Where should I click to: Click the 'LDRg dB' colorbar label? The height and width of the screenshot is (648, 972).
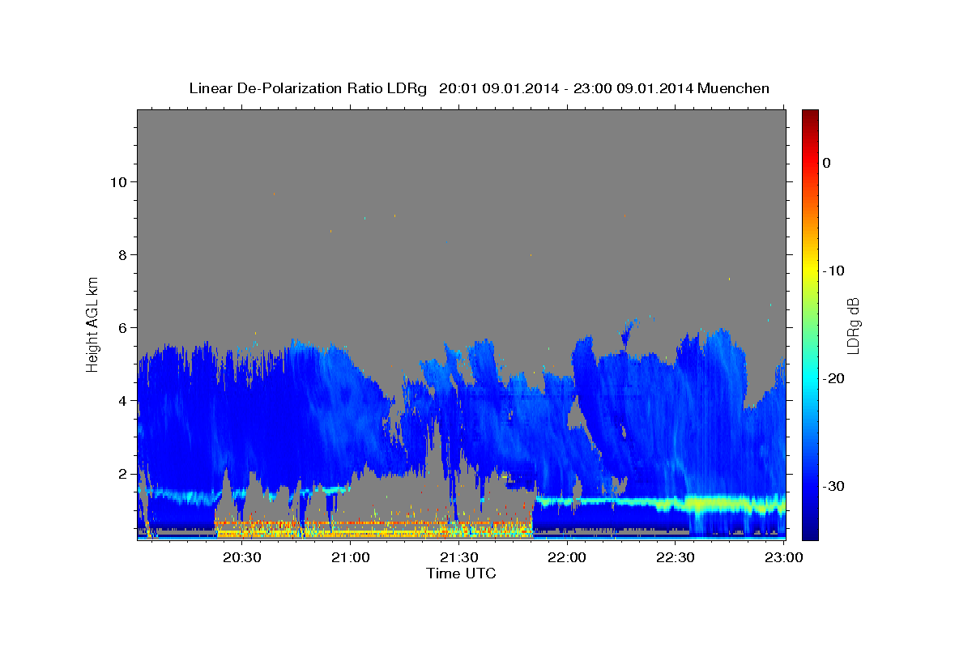click(853, 326)
